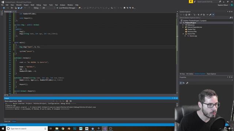Viewport: 234px width, 131px height.
Task: Open Local Windows Debugger dropdown arrow
Action: pos(76,8)
